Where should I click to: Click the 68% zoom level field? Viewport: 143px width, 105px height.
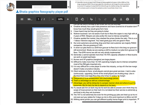coord(60,19)
